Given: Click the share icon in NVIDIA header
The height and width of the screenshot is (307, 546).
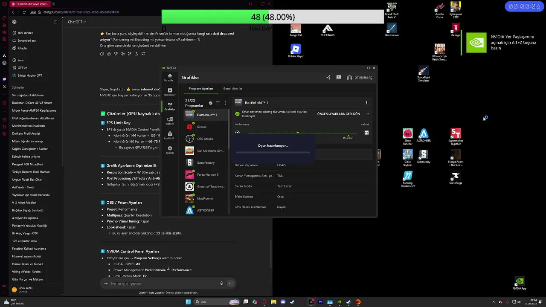Looking at the screenshot, I should (x=328, y=78).
